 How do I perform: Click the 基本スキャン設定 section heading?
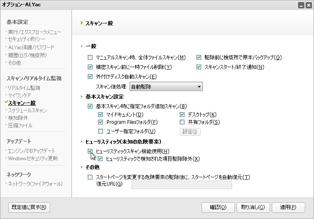click(x=105, y=97)
